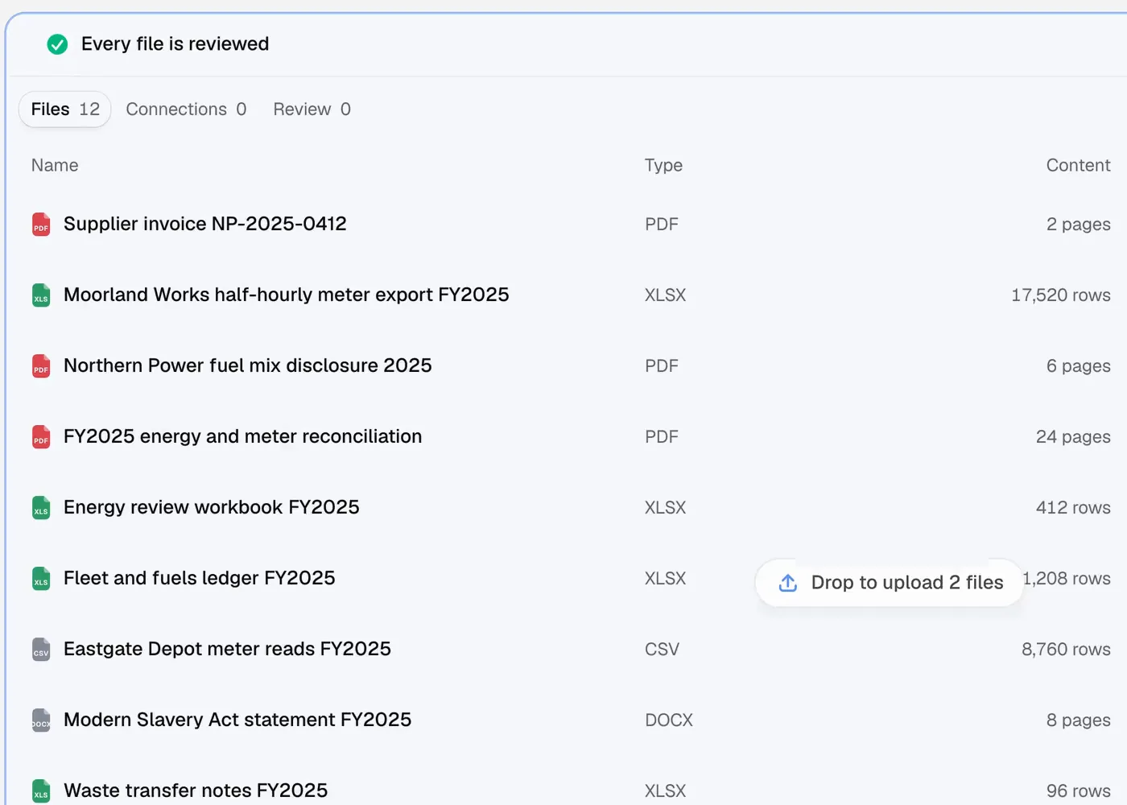
Task: Click the PDF icon for Supplier invoice NP-2025-0412
Action: (x=41, y=225)
